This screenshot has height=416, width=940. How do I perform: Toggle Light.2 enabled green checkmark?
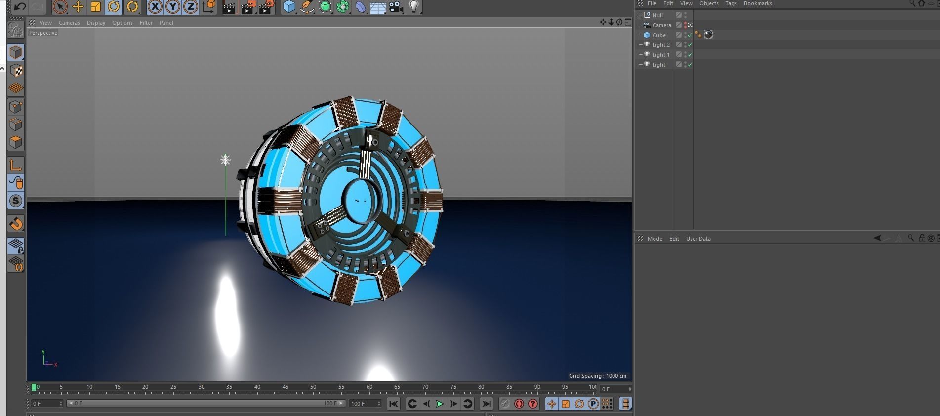click(690, 45)
